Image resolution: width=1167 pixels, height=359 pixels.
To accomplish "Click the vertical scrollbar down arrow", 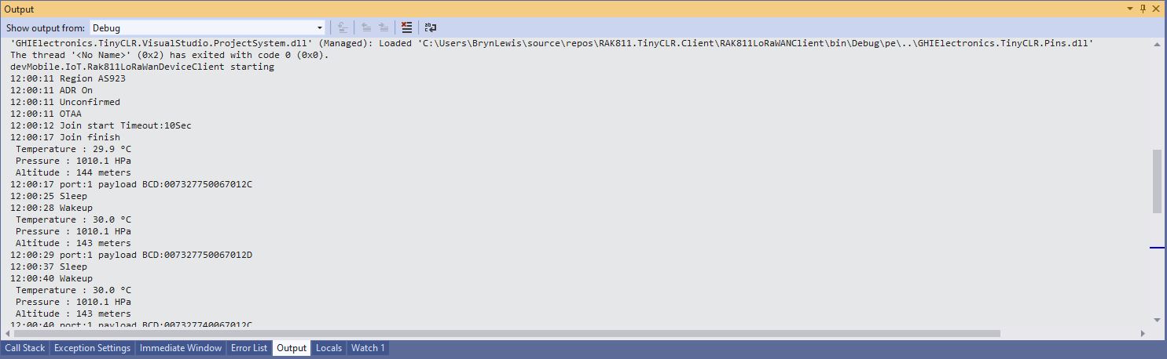I will pyautogui.click(x=1157, y=320).
